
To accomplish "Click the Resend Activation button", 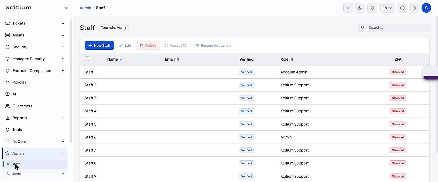I will pyautogui.click(x=213, y=45).
